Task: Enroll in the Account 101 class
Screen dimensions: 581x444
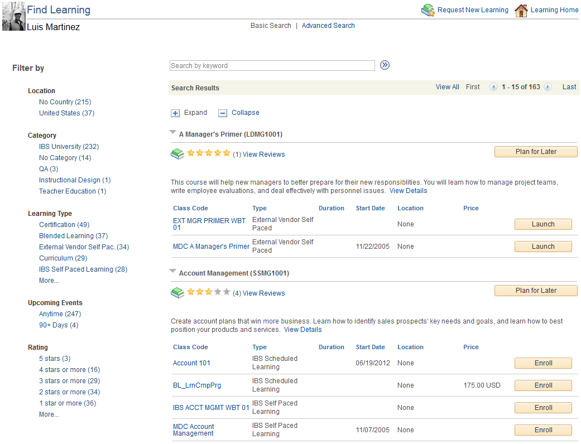Action: click(542, 363)
